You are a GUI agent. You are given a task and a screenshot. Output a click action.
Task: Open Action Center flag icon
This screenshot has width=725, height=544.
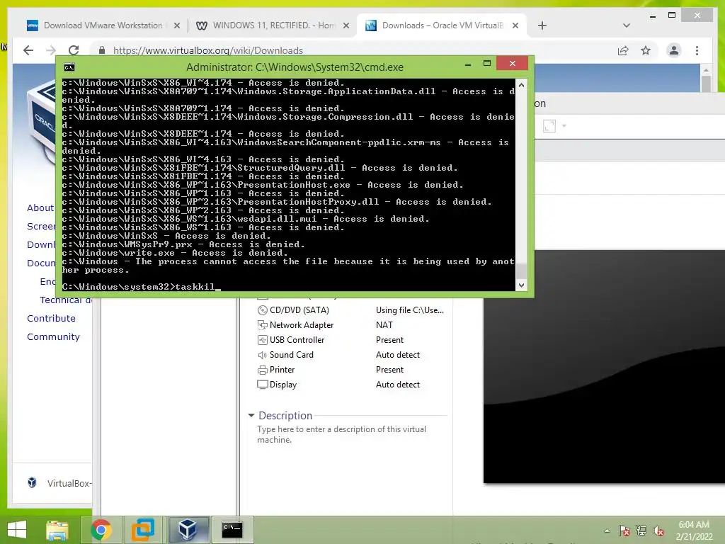point(624,531)
